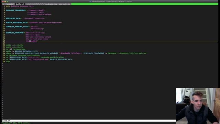The width and height of the screenshot is (220, 124).
Task: Click the BUNDLE_RESOURCES_PATH variable on line 9
Action: 17,22
